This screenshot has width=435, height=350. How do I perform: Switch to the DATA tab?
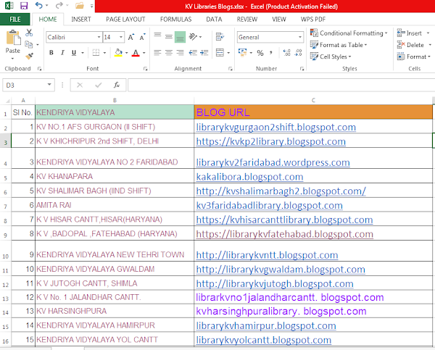coord(214,19)
